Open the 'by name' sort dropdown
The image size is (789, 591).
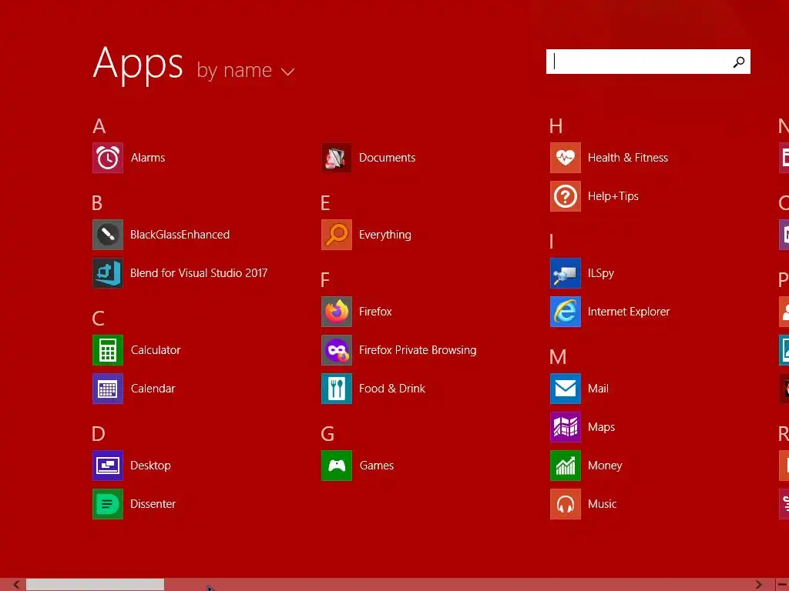tap(246, 70)
